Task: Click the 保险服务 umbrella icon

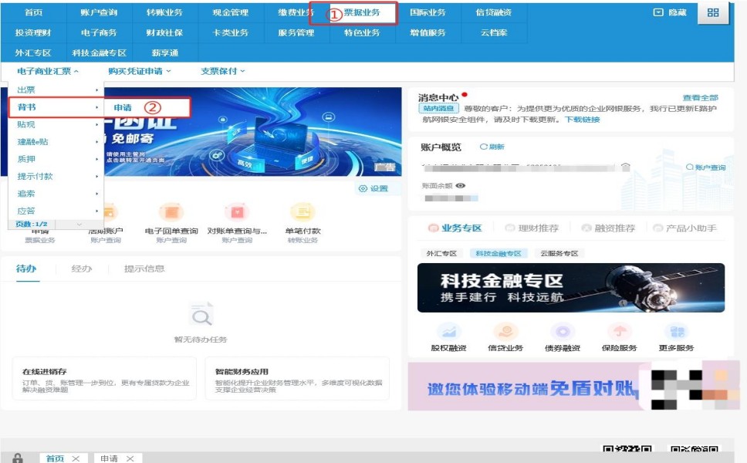Action: [619, 332]
